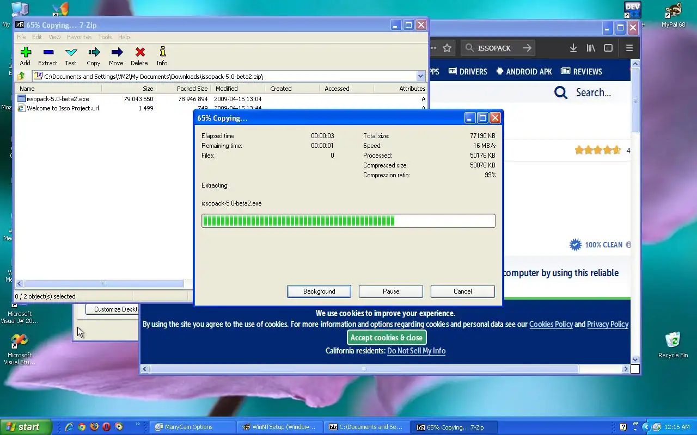Pause the extraction in the copying dialog
The height and width of the screenshot is (435, 697).
(391, 291)
